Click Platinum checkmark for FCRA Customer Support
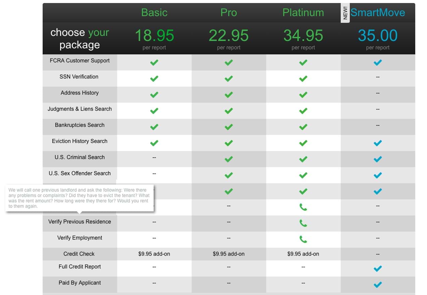This screenshot has height=295, width=427. click(303, 62)
